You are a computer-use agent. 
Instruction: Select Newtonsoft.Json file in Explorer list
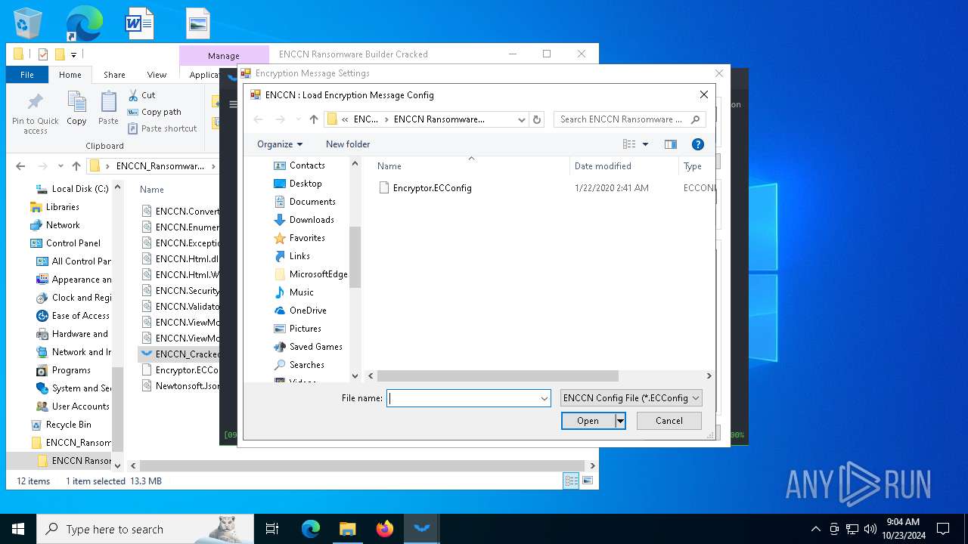pos(180,386)
